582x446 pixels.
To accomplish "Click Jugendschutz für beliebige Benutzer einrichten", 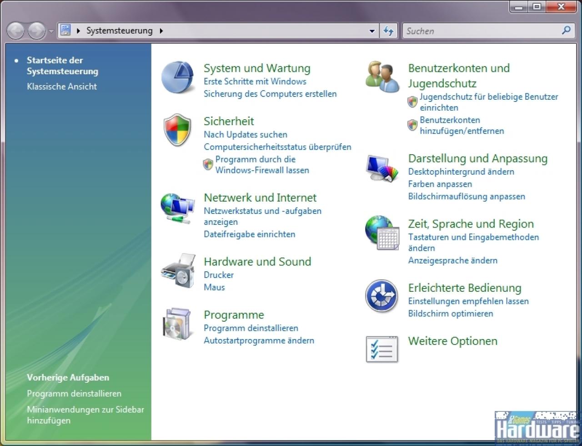I will coord(489,102).
